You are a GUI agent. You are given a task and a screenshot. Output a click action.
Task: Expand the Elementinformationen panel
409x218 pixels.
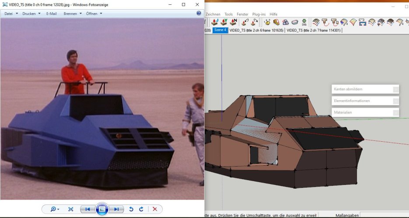[365, 101]
